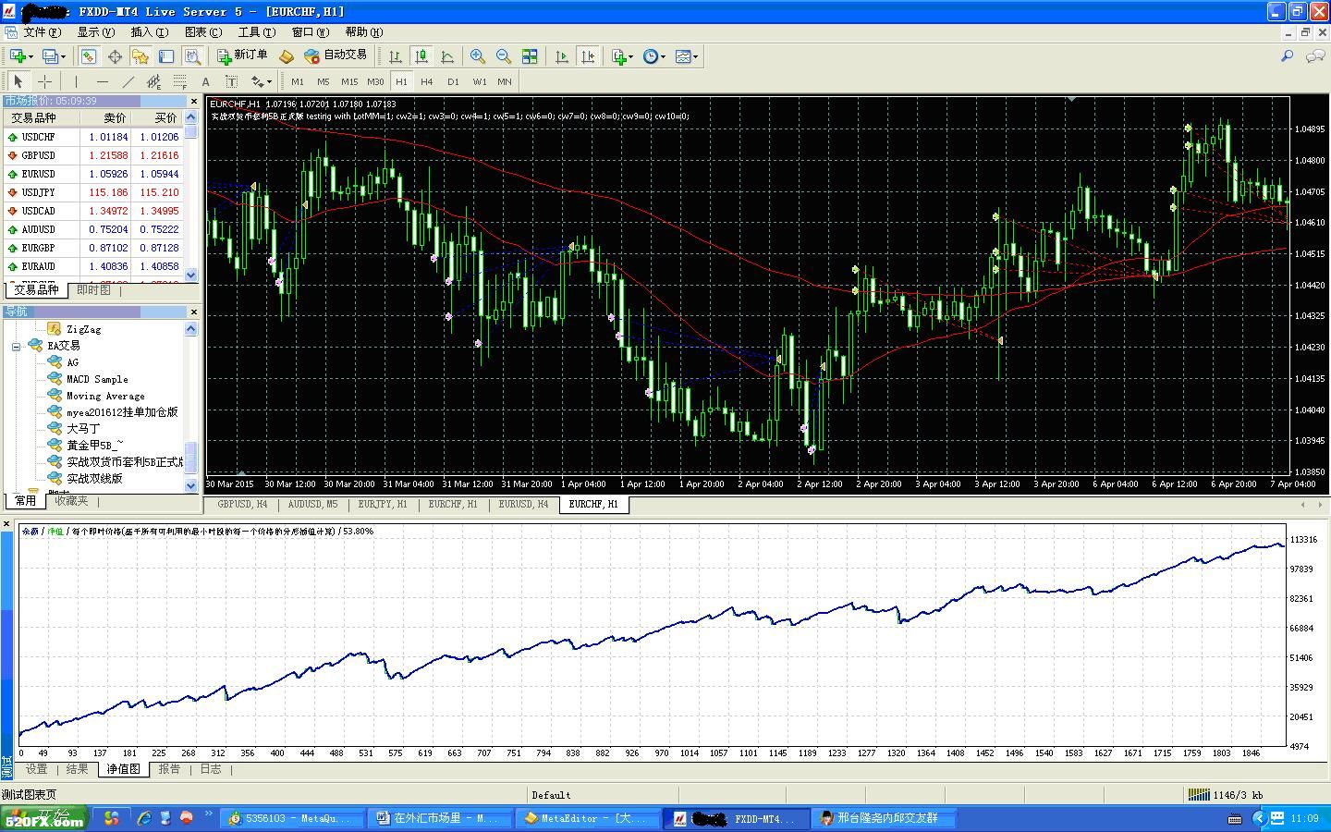Draw a vertical line tool

76,81
